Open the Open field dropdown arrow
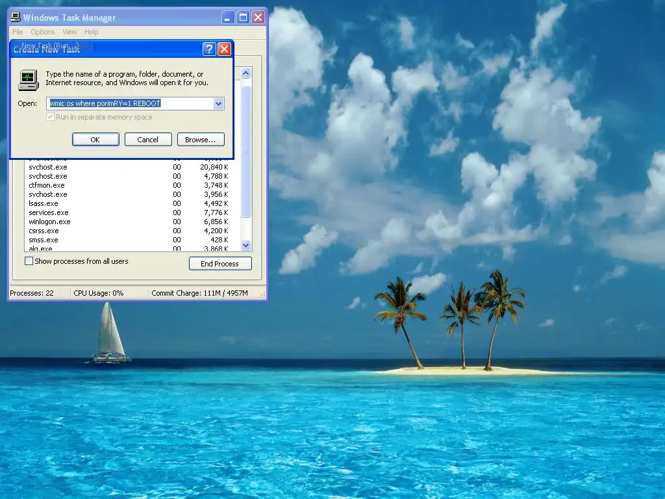Image resolution: width=665 pixels, height=499 pixels. [218, 103]
